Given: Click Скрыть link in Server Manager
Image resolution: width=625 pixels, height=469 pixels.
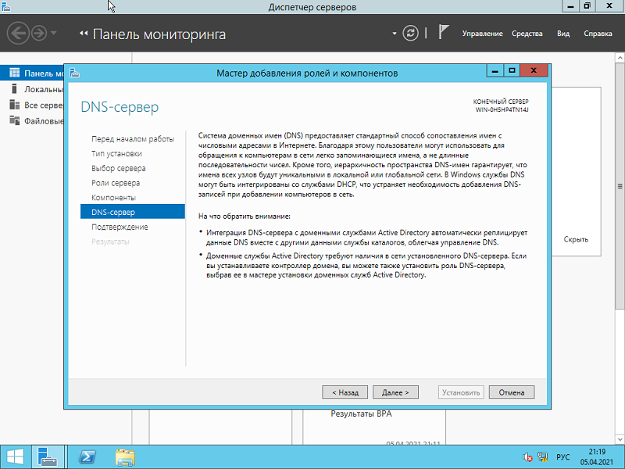Looking at the screenshot, I should pos(576,239).
